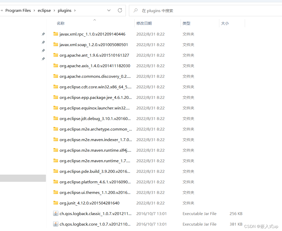The width and height of the screenshot is (282, 231).
Task: Click the folder icon of org.eclipse.epp.package.jee
Action: coord(56,97)
